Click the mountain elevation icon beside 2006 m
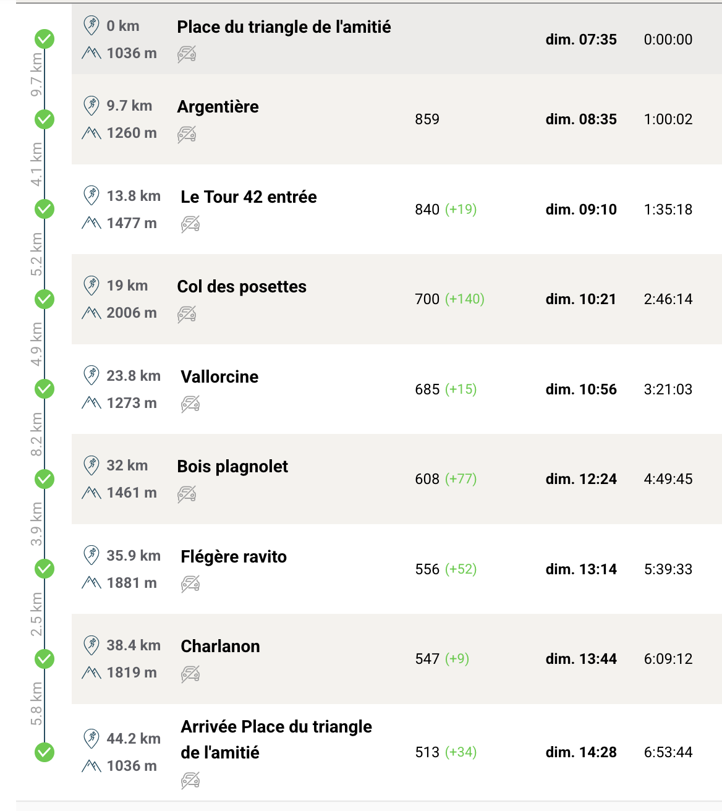722x811 pixels. (x=91, y=313)
